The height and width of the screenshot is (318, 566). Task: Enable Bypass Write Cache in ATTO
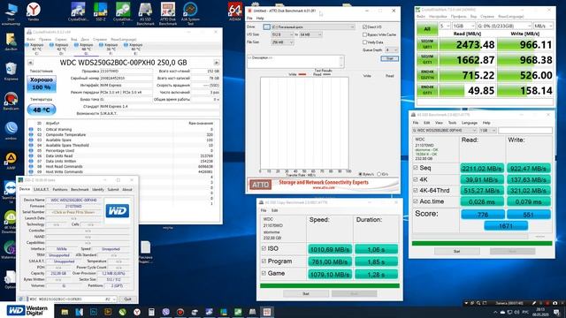click(364, 34)
